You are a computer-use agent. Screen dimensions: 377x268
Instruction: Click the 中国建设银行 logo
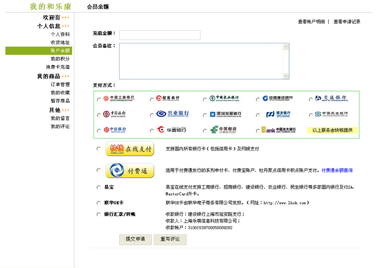click(277, 98)
